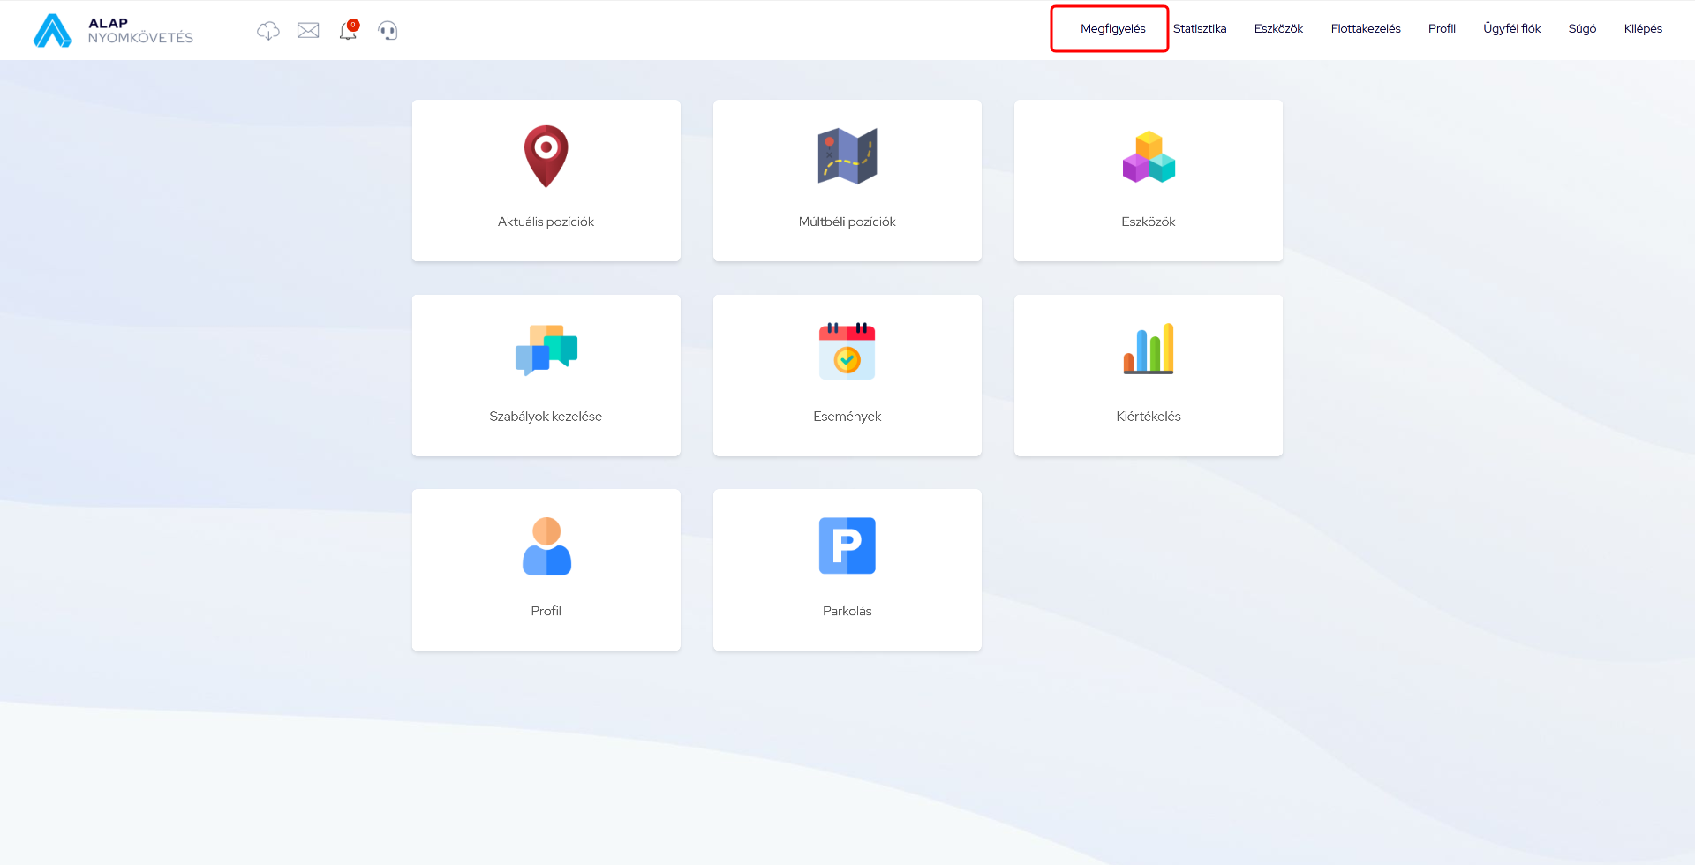Open the Profil user avatar tile
Image resolution: width=1695 pixels, height=865 pixels.
coord(546,569)
